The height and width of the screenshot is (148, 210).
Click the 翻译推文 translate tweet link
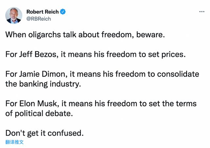pos(14,142)
